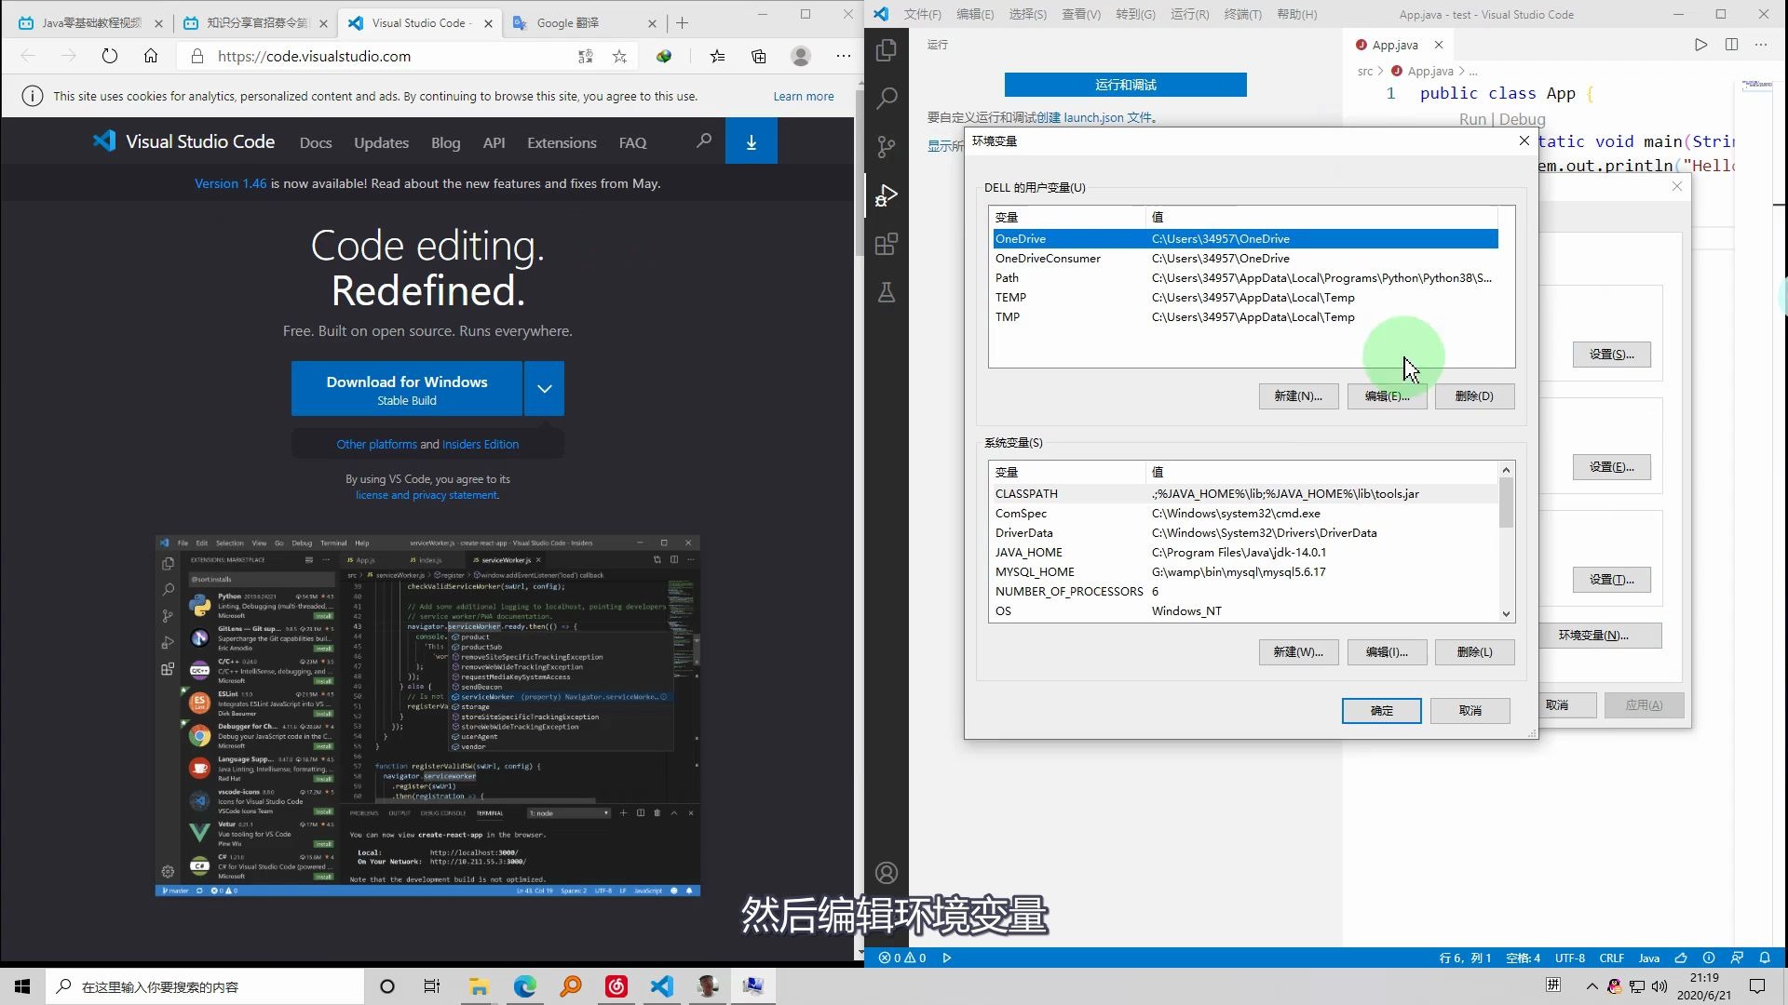Click the website search magnifier icon

point(704,141)
